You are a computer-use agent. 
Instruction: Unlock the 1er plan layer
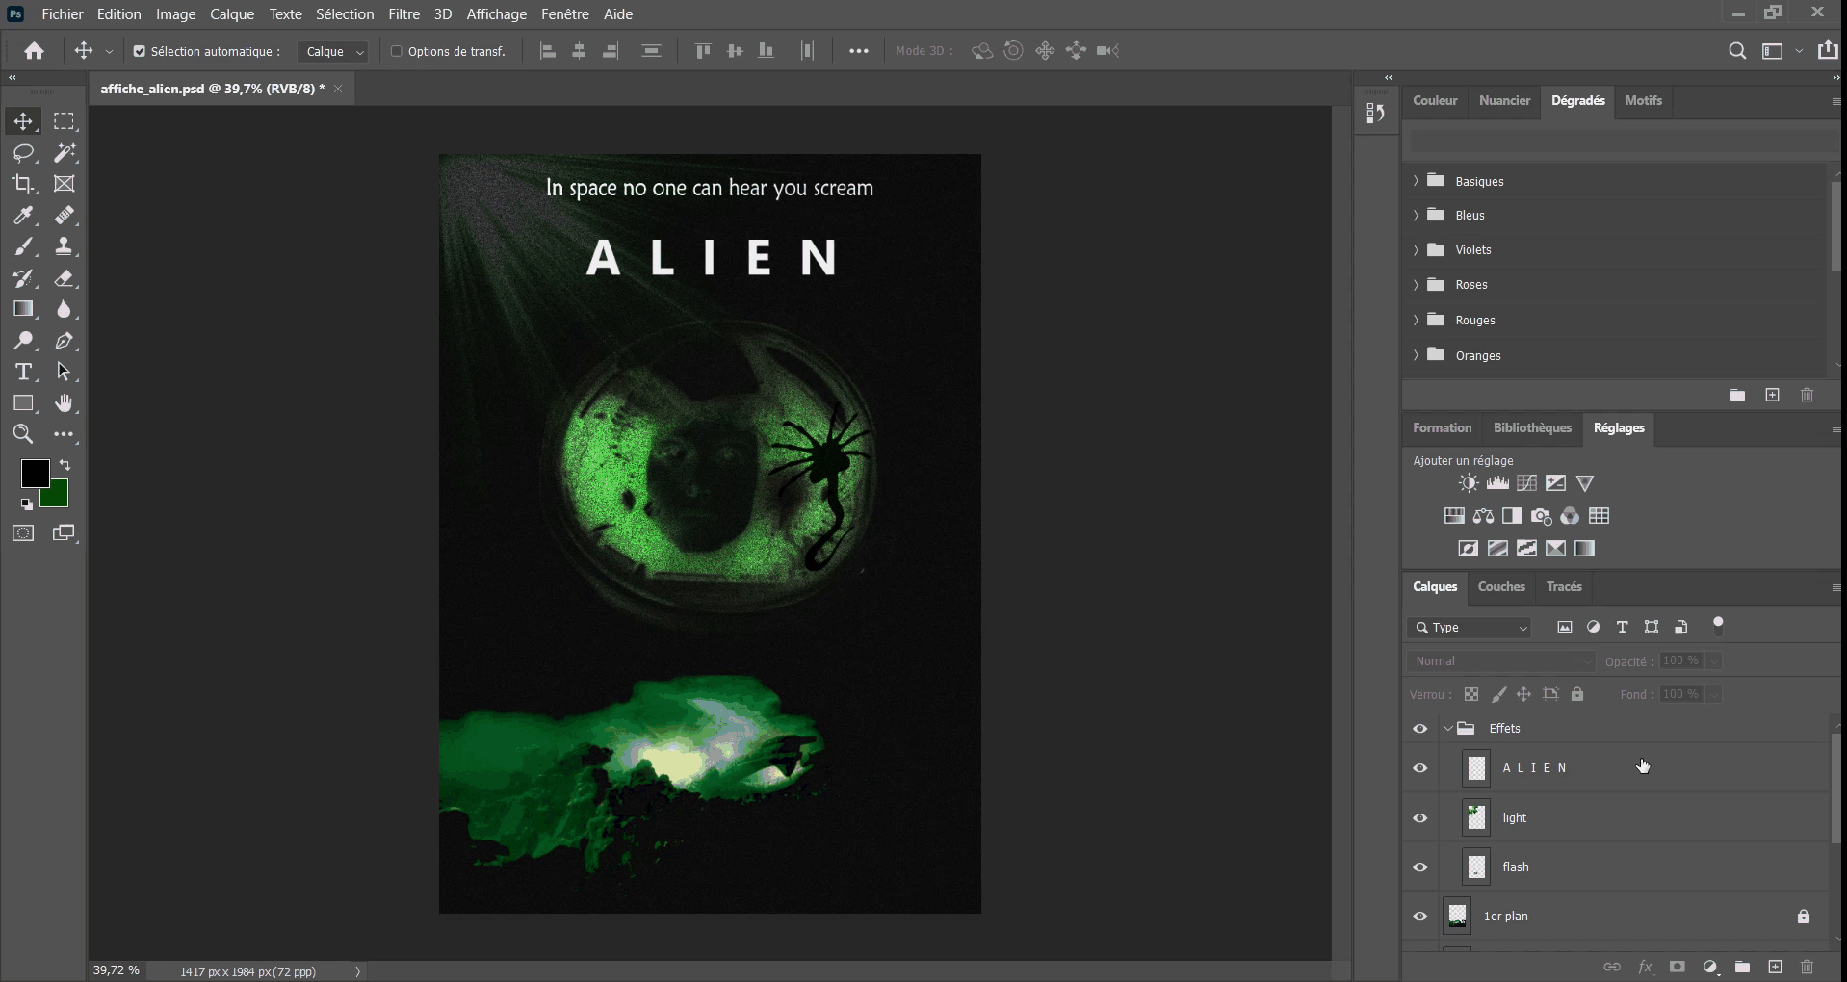tap(1803, 916)
